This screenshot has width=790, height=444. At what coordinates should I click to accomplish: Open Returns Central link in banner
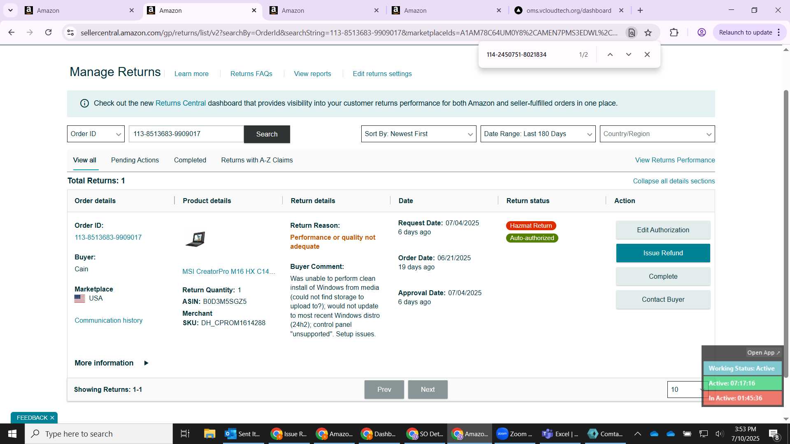(x=181, y=103)
